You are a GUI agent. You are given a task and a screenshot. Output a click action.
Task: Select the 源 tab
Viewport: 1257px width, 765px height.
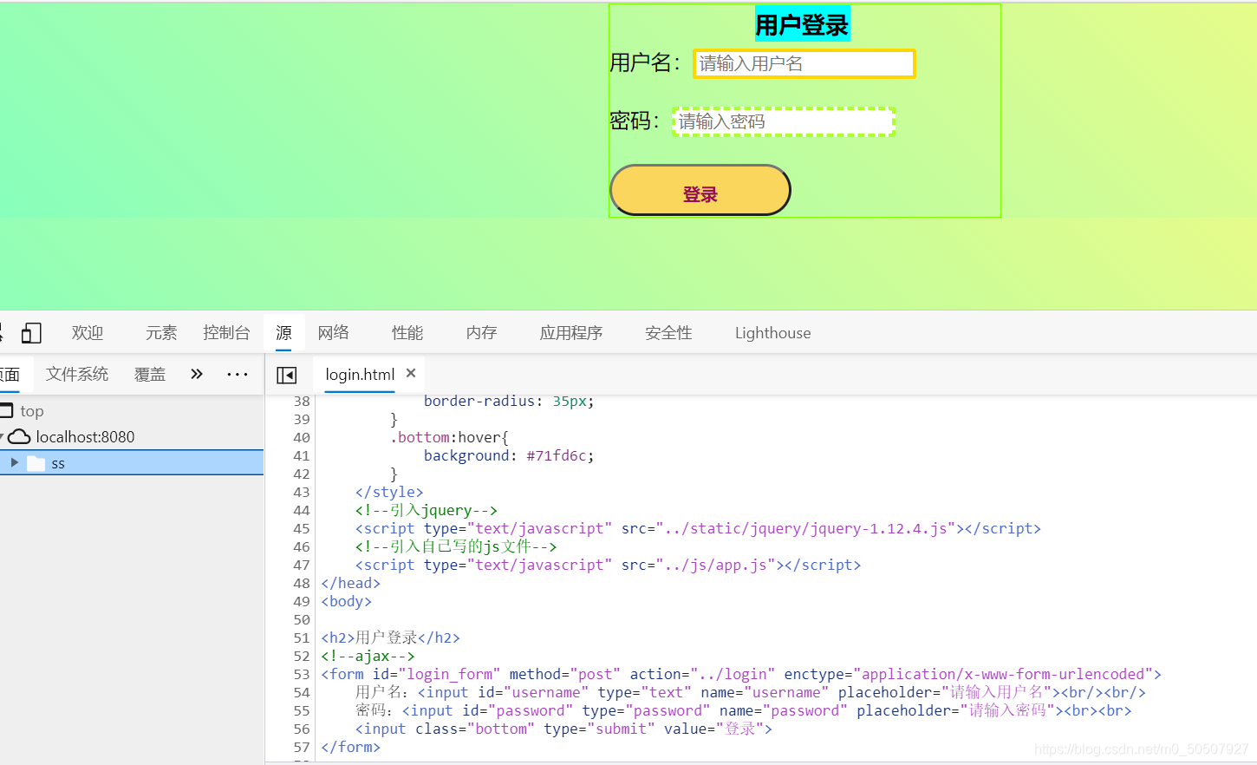click(283, 333)
